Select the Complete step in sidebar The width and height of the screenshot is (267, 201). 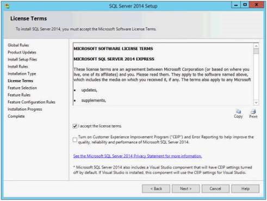(16, 116)
